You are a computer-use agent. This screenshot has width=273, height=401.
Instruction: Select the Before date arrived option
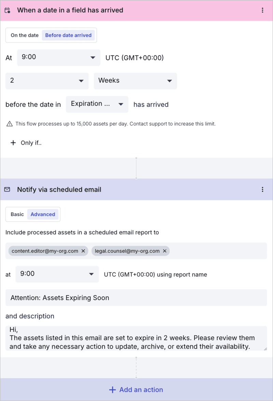(68, 35)
